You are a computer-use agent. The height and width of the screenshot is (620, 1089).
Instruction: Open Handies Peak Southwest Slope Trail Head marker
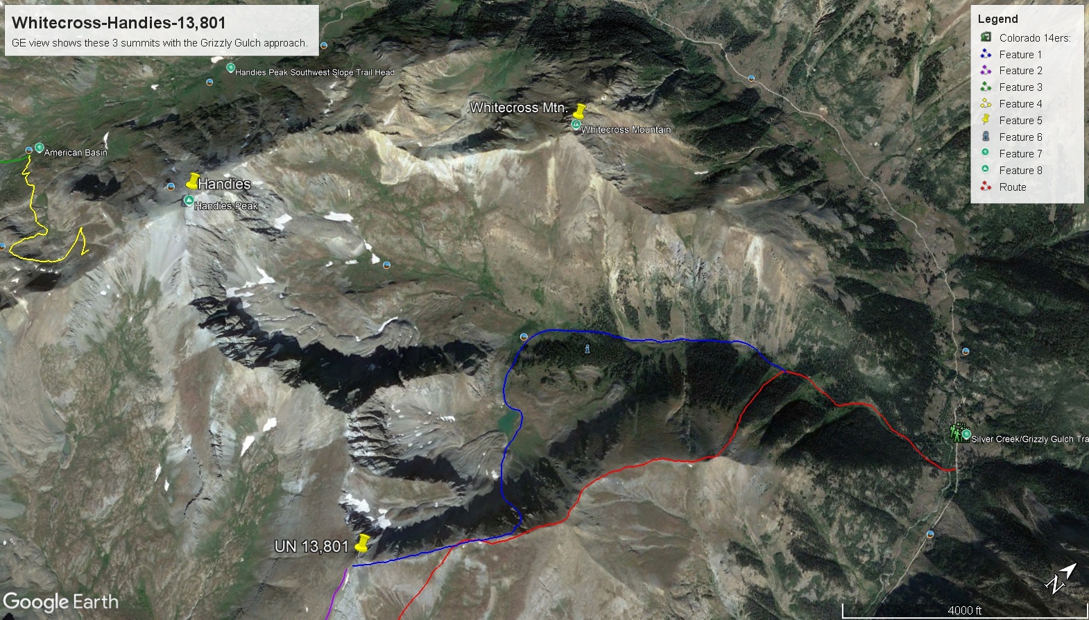point(231,68)
